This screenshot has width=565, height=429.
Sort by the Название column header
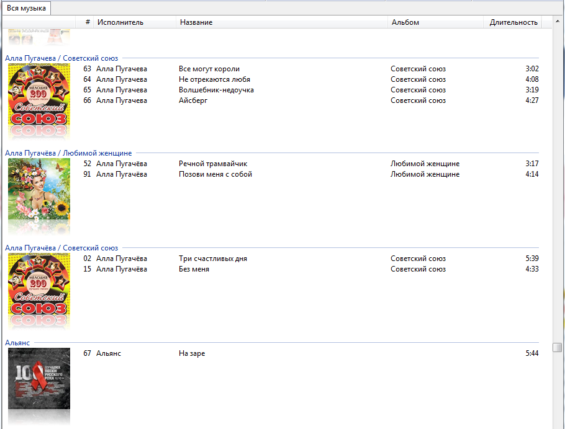point(196,22)
